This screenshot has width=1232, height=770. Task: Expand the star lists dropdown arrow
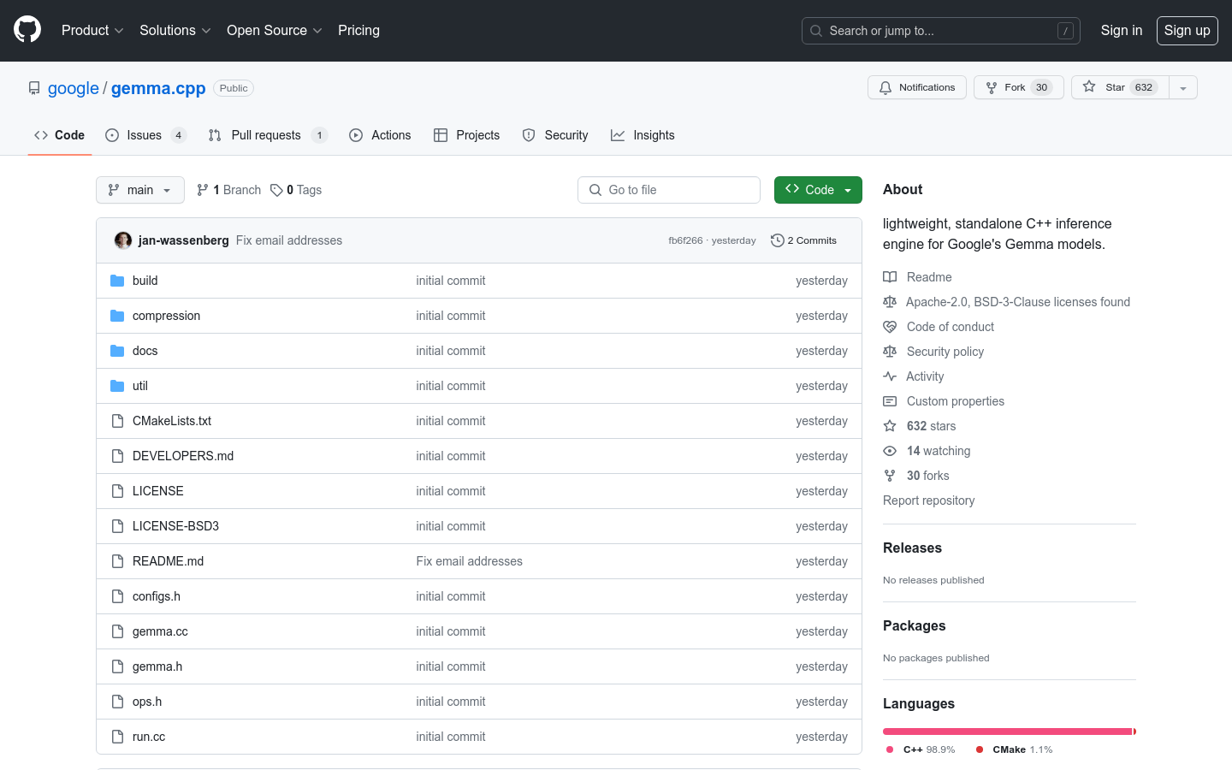click(x=1182, y=87)
